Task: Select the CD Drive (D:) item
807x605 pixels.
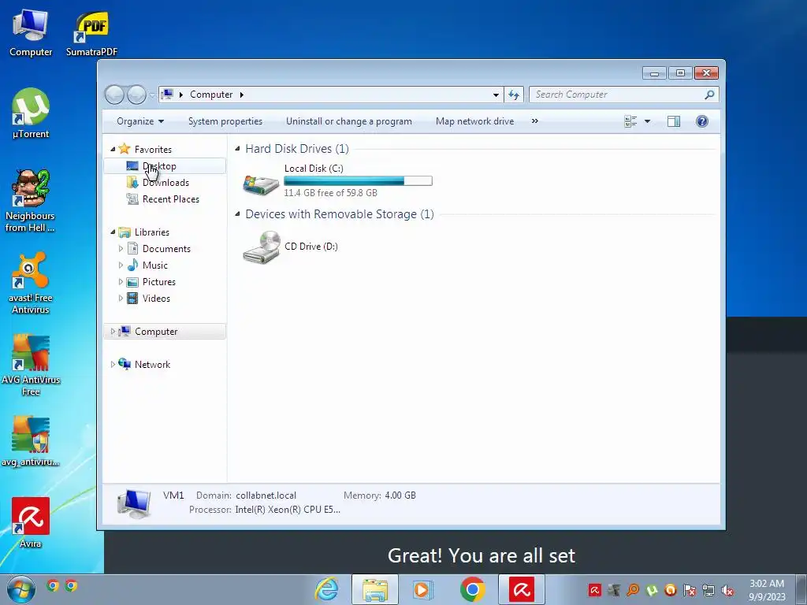Action: [291, 247]
